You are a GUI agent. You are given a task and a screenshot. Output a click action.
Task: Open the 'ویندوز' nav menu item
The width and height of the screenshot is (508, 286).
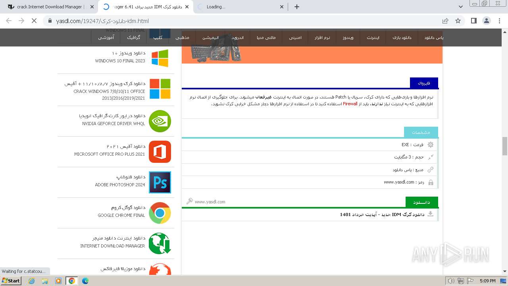tap(348, 38)
